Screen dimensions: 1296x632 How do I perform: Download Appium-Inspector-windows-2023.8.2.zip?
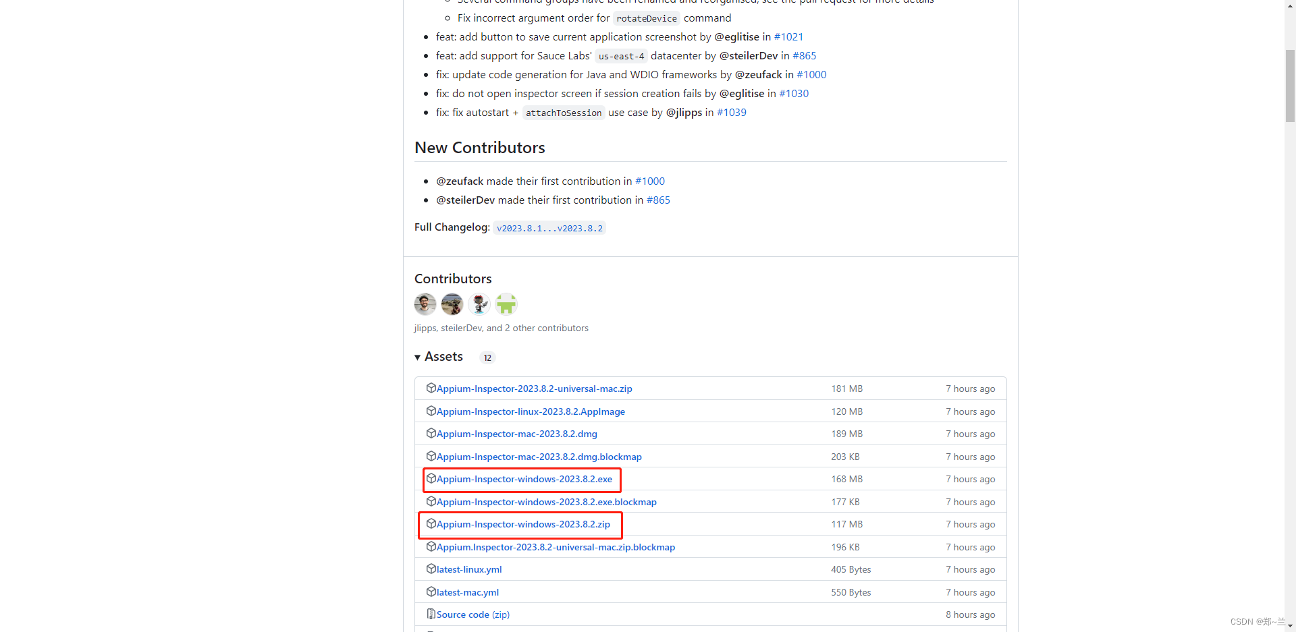(522, 525)
